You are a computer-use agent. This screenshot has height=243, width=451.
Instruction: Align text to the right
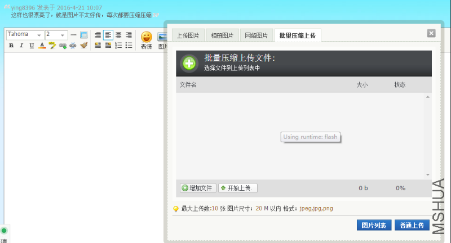pyautogui.click(x=129, y=35)
